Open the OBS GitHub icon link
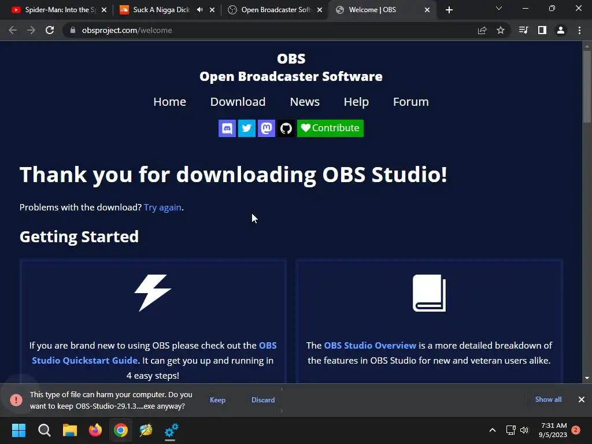This screenshot has height=444, width=592. (x=286, y=128)
